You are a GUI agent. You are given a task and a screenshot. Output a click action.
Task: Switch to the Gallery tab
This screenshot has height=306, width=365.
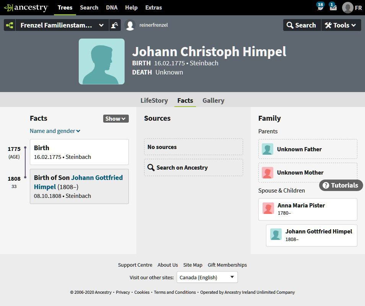click(213, 100)
